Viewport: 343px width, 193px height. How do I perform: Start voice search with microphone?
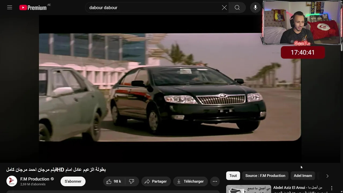coord(255,8)
